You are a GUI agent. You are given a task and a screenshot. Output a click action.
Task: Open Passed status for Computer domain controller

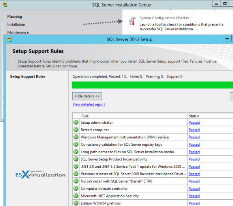click(x=194, y=189)
